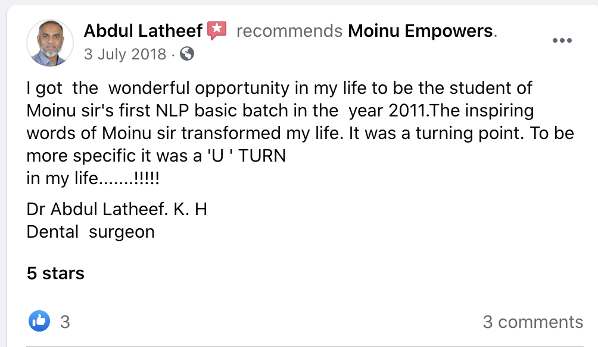Visit the Moinu Empowers page link
Screen dimensions: 598x347
click(x=421, y=31)
